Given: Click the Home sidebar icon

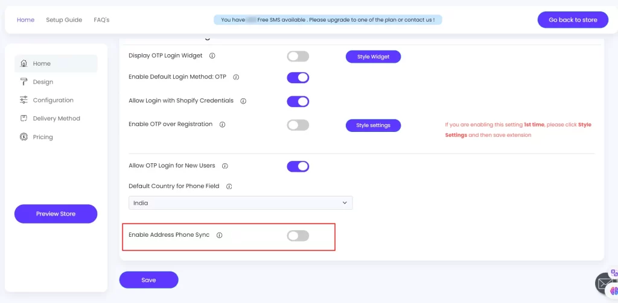Looking at the screenshot, I should [24, 63].
